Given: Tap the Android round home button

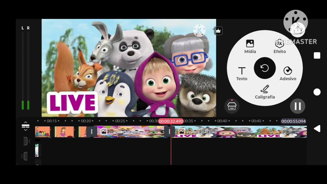Looking at the screenshot, I should 317,92.
